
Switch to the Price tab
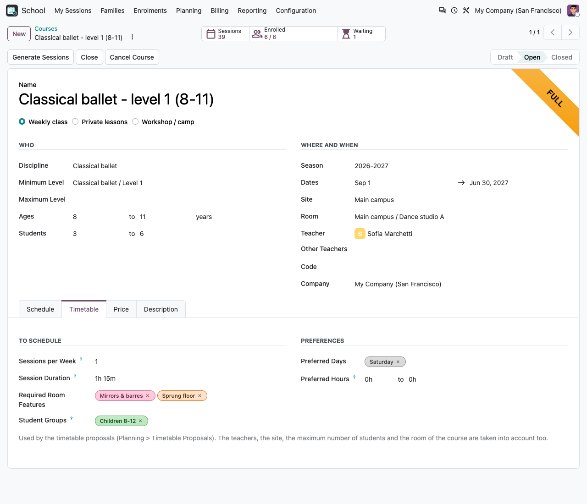(x=121, y=309)
